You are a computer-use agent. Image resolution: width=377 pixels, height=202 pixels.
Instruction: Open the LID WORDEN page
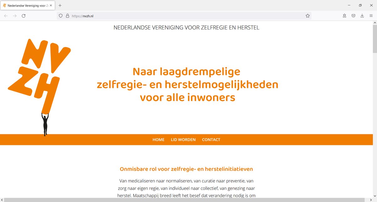point(183,140)
